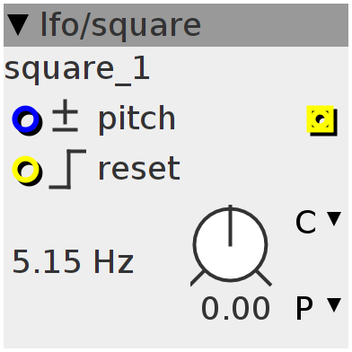352x352 pixels.
Task: Click the knob's vertical pointer line
Action: (230, 225)
